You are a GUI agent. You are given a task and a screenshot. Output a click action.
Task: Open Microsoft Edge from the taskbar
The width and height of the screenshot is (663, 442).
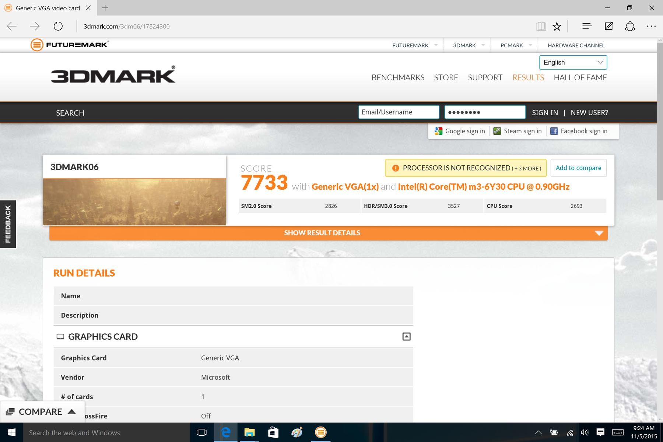pos(226,432)
